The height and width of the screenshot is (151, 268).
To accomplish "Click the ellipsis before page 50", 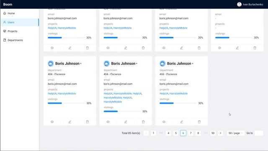I will pos(206,133).
